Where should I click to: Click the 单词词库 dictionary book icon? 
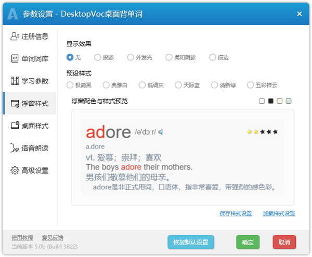(15, 59)
